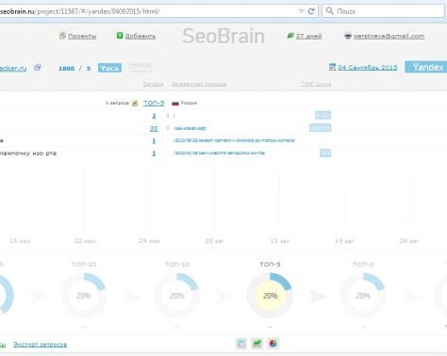Click the Проекты clipboard icon
Viewport: 447px width, 356px height.
click(62, 36)
